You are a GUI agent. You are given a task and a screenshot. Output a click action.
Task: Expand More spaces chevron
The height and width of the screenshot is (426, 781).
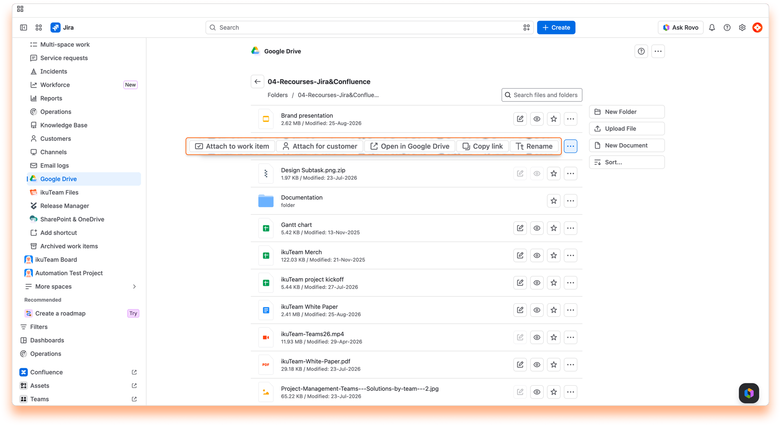pyautogui.click(x=134, y=287)
